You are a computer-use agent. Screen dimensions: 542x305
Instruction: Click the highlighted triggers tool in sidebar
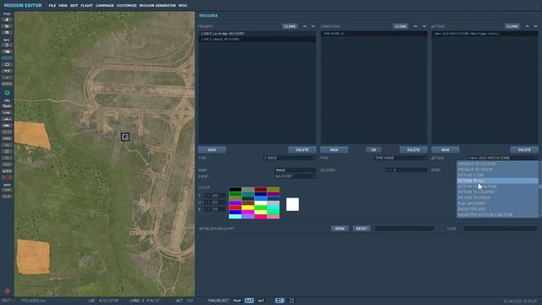tap(7, 58)
